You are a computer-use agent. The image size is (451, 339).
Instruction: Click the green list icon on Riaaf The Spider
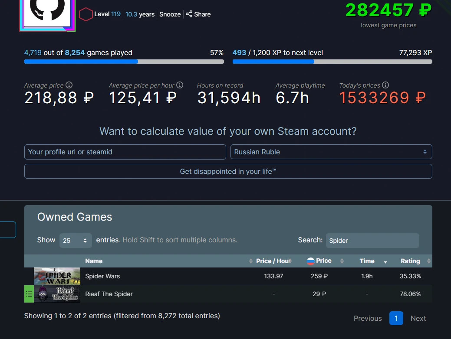29,294
